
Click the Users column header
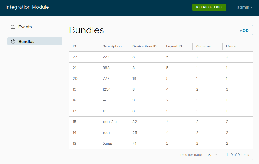tap(231, 46)
